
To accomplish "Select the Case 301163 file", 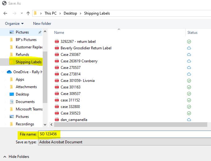I will (71, 87).
